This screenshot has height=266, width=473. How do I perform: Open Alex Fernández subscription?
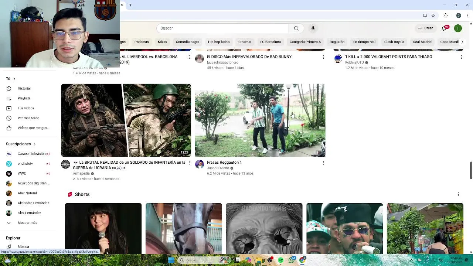point(27,213)
